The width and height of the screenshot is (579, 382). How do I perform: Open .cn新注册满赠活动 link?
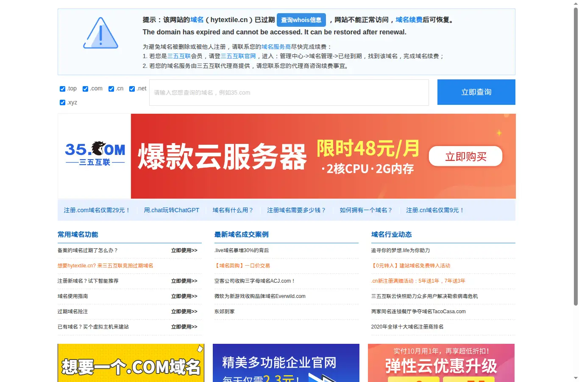click(x=418, y=281)
